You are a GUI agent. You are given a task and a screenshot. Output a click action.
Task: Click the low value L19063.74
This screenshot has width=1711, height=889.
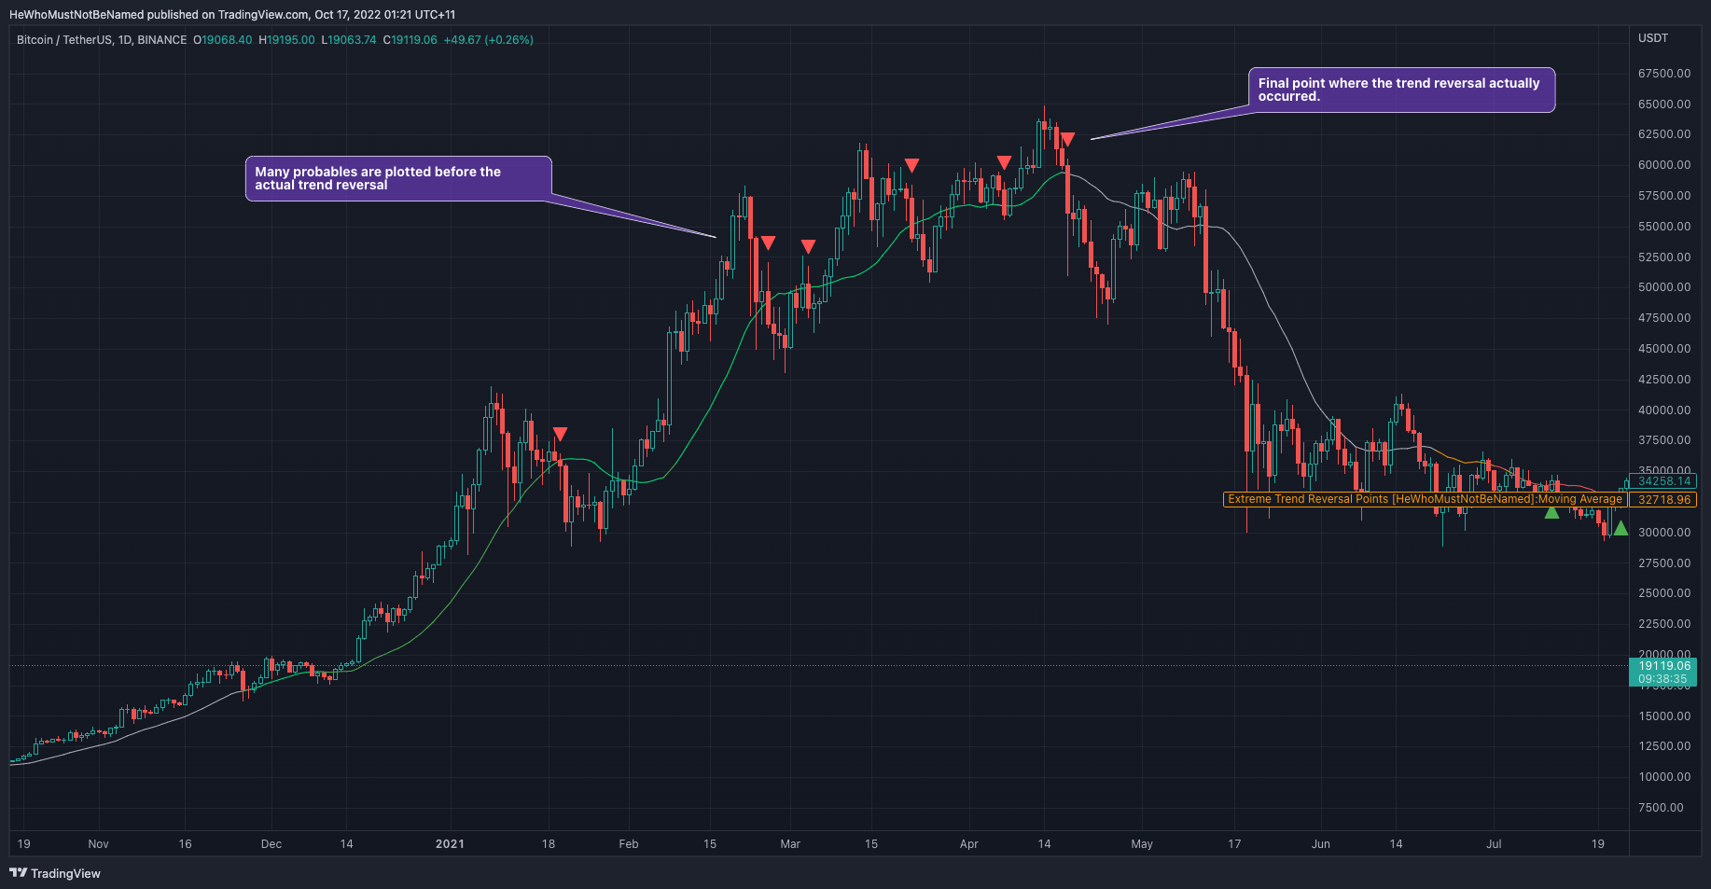click(349, 40)
